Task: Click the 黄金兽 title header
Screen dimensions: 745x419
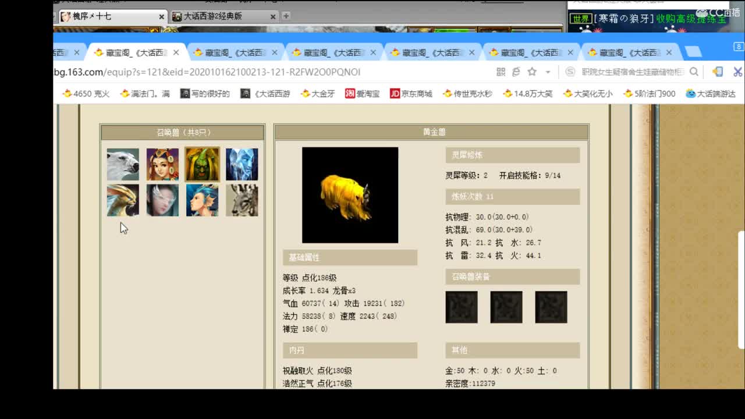Action: 431,133
